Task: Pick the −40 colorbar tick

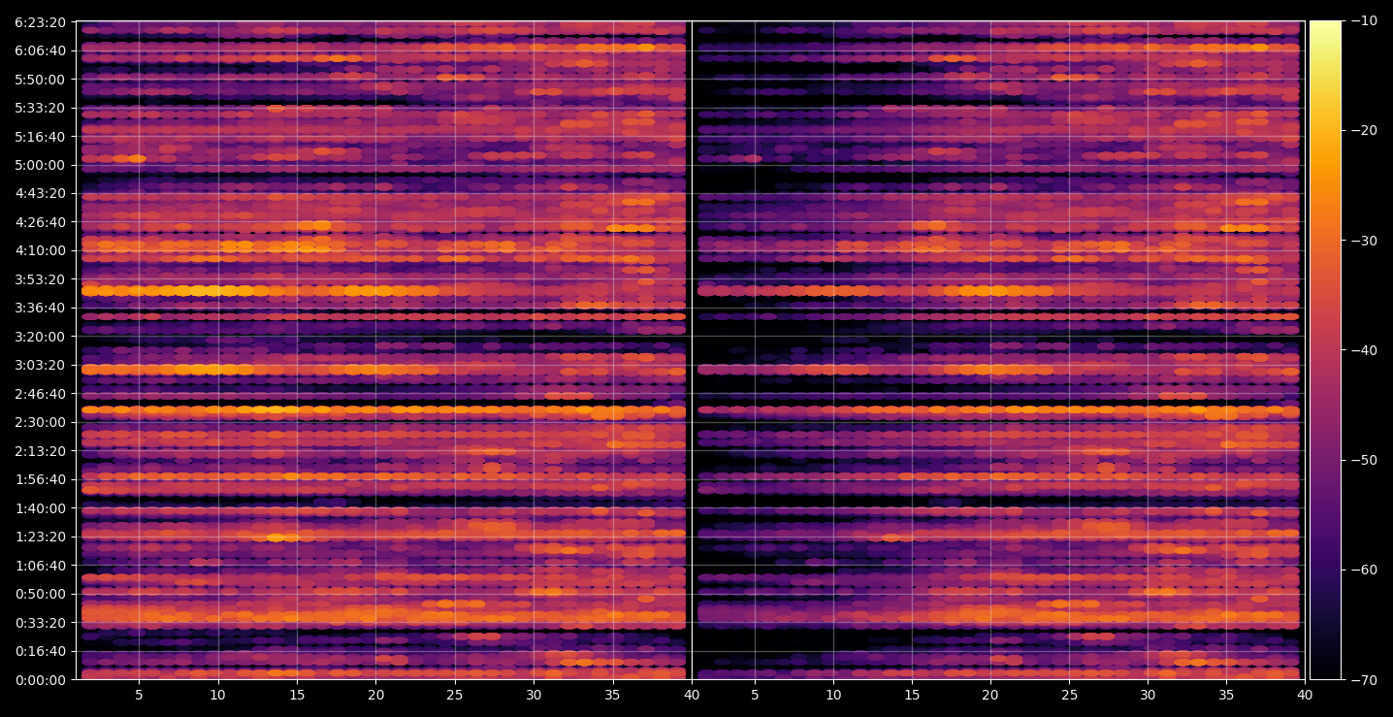Action: (1363, 350)
